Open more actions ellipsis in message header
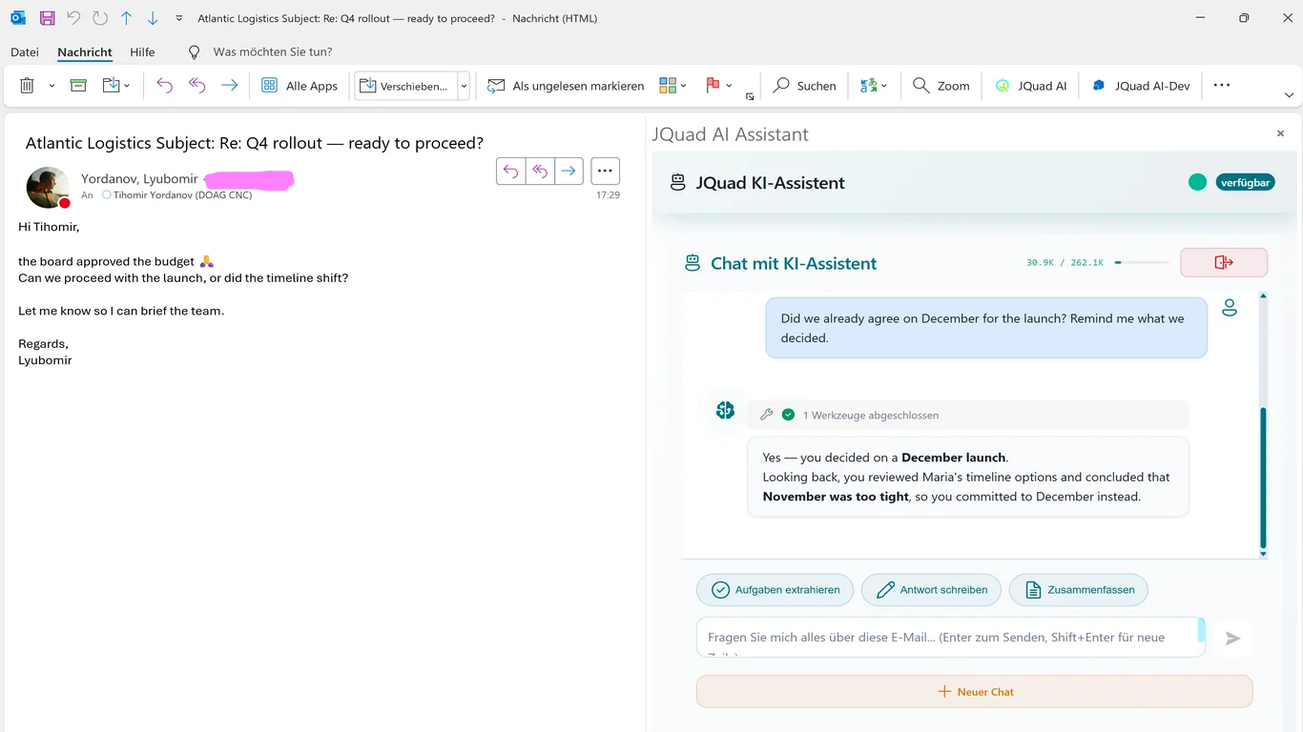This screenshot has height=732, width=1303. pos(605,171)
